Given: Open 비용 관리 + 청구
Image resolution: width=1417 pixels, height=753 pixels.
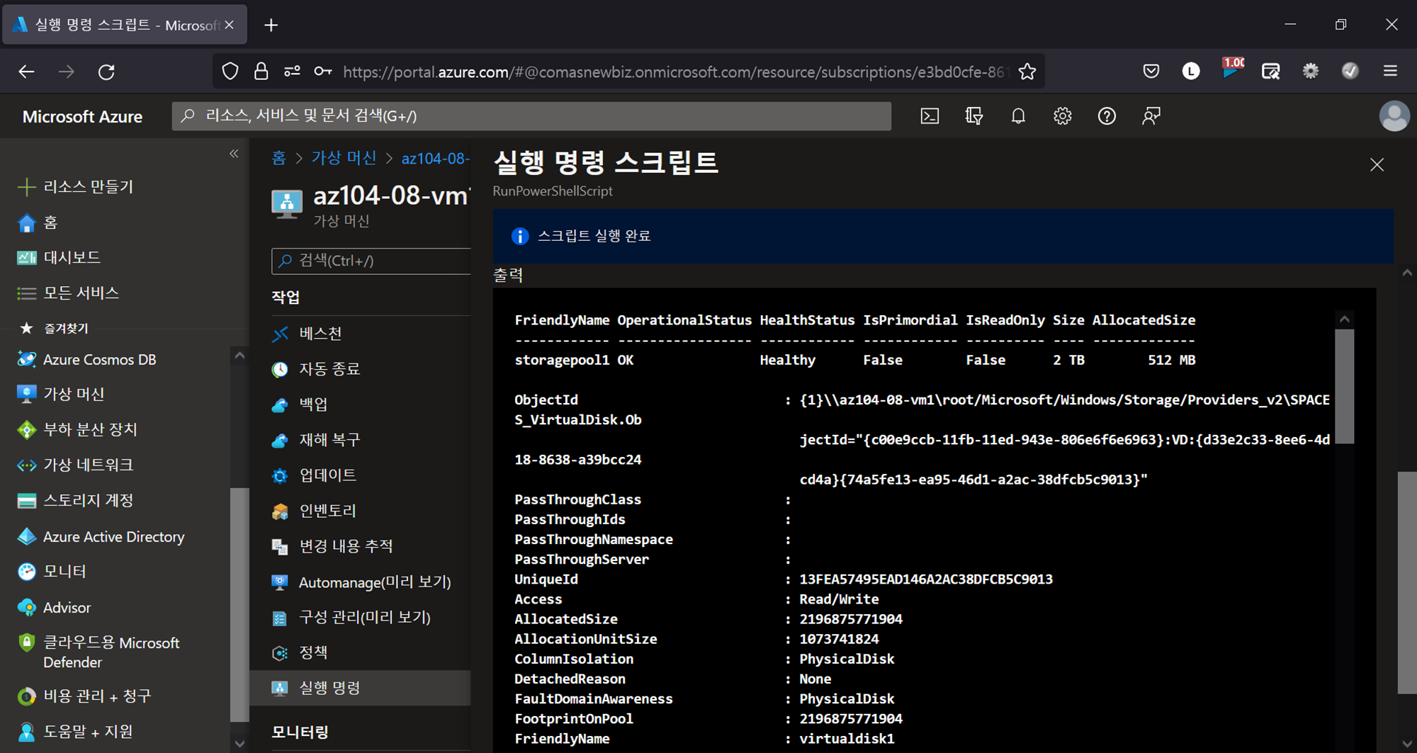Looking at the screenshot, I should pos(84,696).
